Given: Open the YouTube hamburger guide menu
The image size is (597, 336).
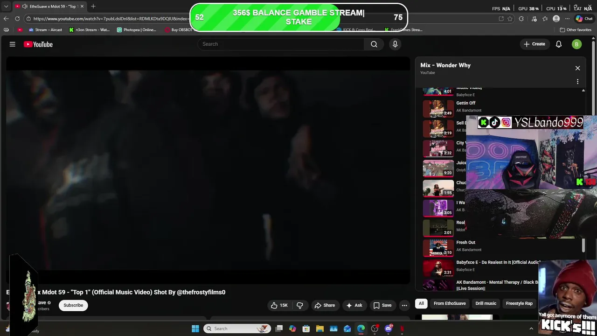Looking at the screenshot, I should [13, 44].
